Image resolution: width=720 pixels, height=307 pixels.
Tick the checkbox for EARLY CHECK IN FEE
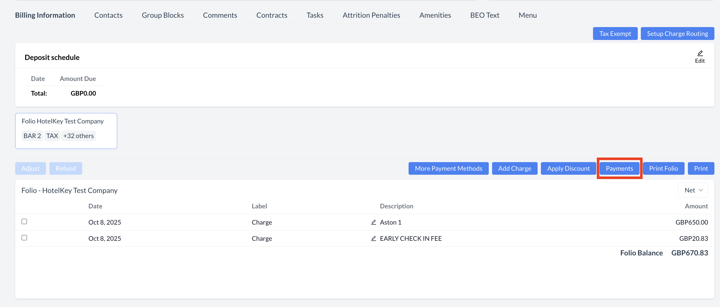[x=24, y=238]
